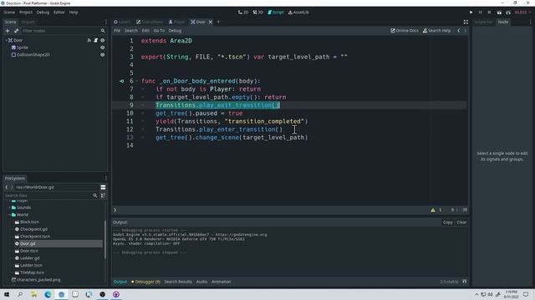The height and width of the screenshot is (300, 535).
Task: Open the Search Results panel
Action: pos(178,282)
